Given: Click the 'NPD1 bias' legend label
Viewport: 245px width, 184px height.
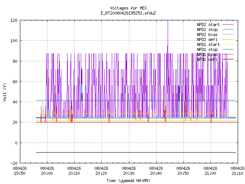Looking at the screenshot, I should pos(207,54).
